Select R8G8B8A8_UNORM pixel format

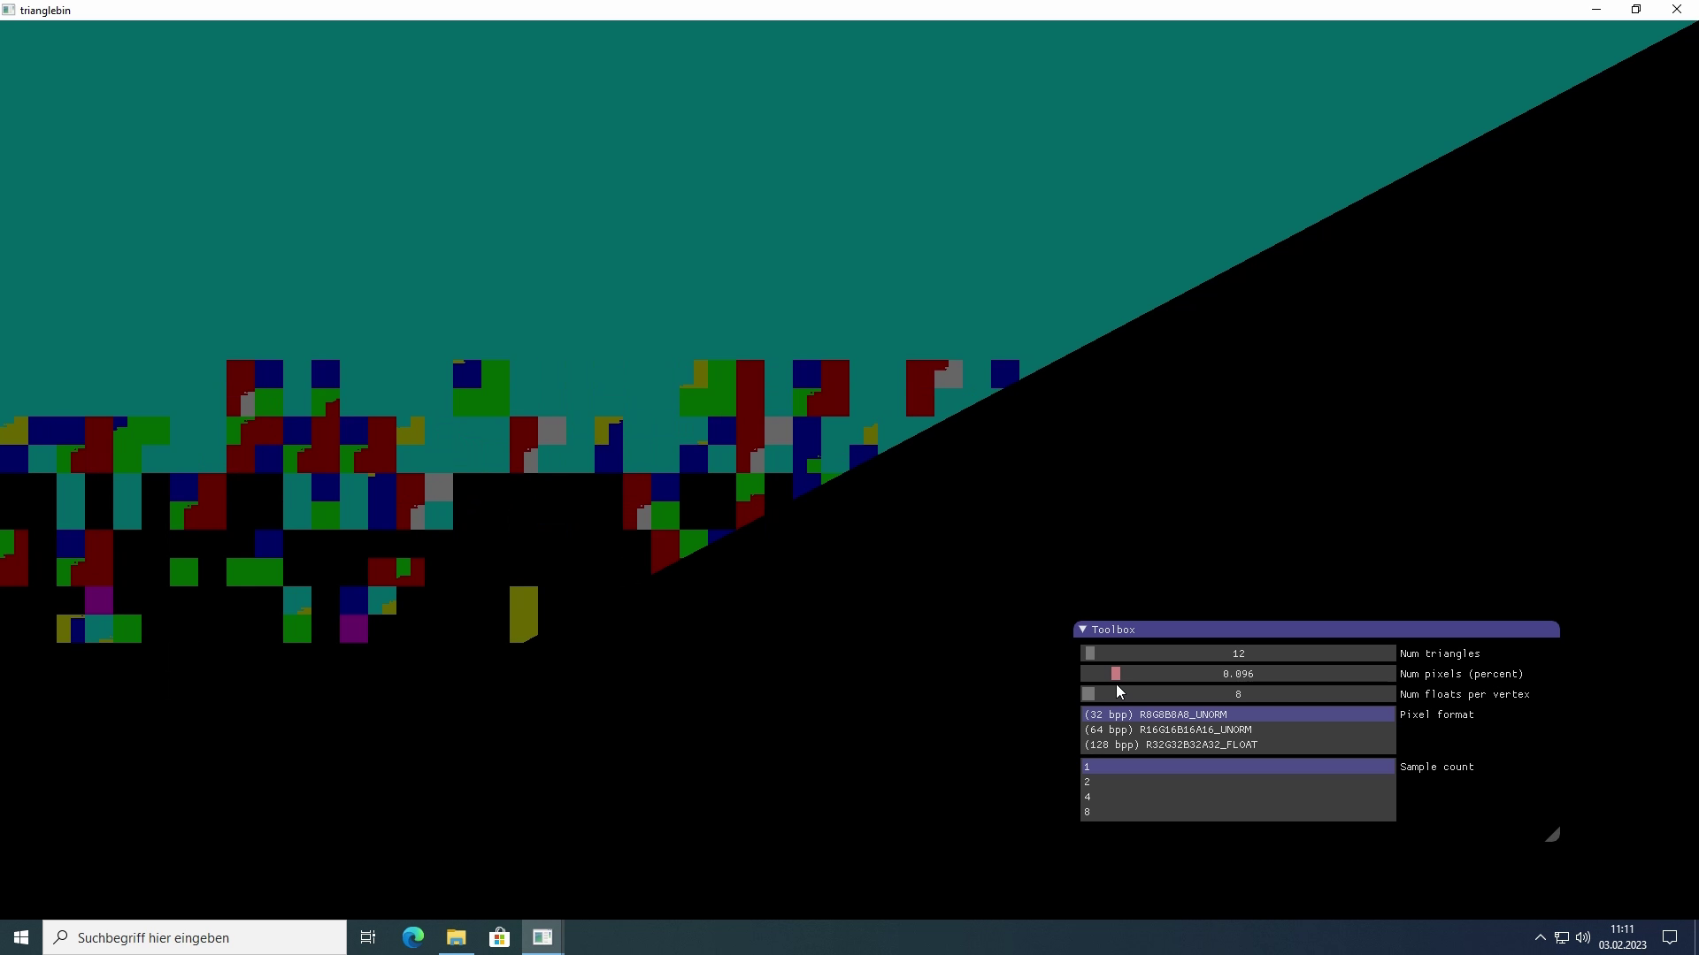[1237, 714]
